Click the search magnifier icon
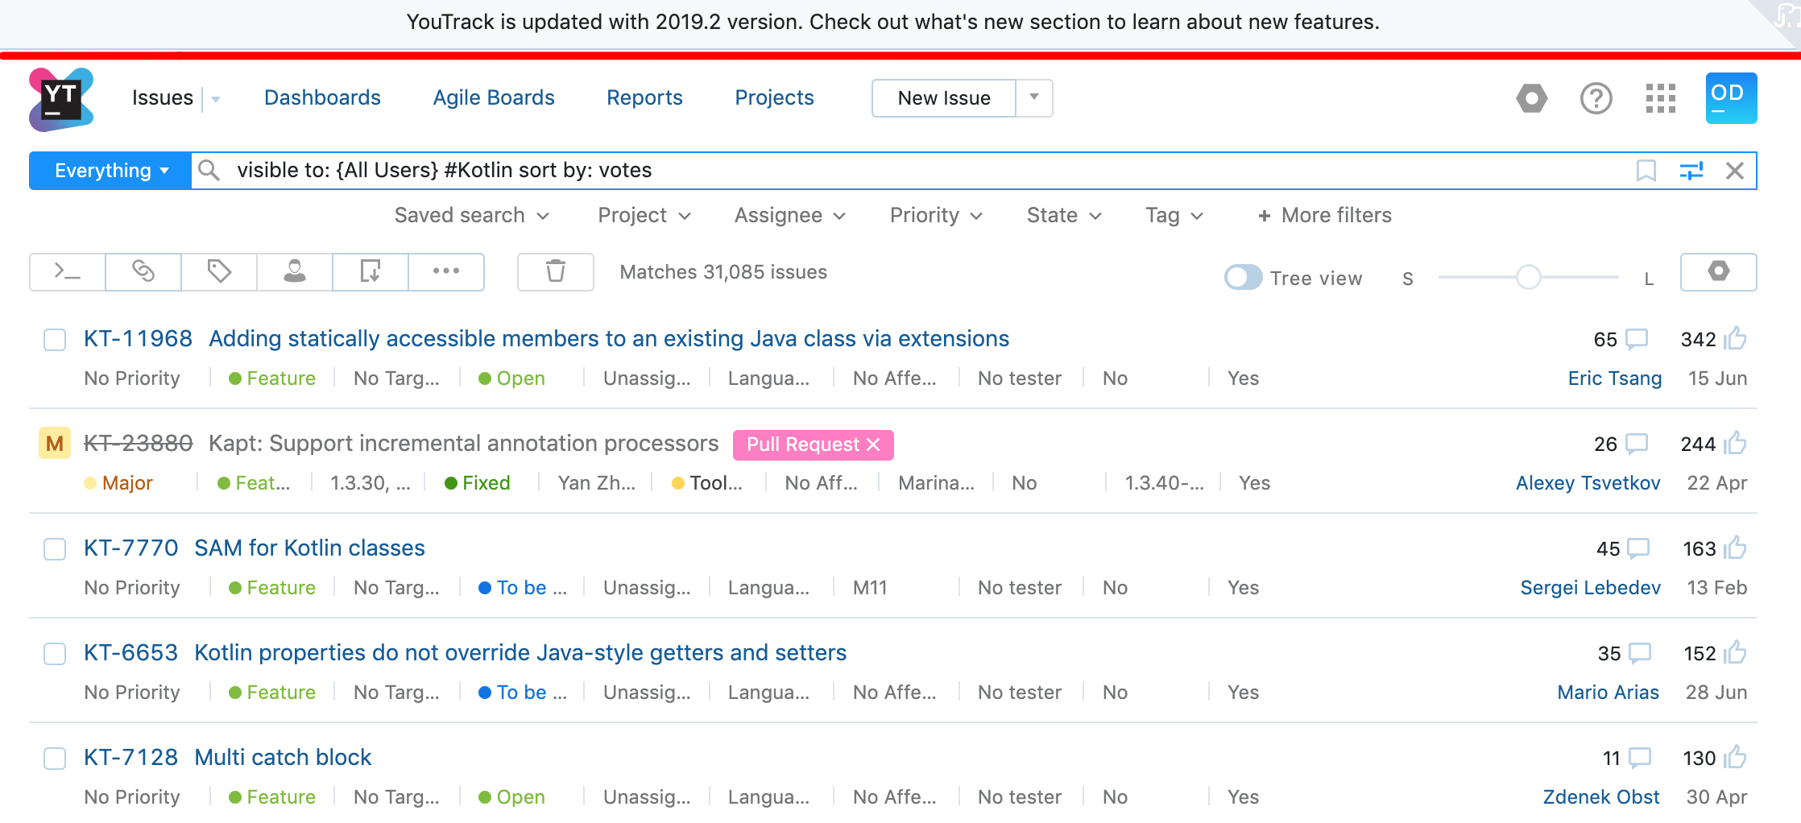The image size is (1801, 823). pos(209,170)
